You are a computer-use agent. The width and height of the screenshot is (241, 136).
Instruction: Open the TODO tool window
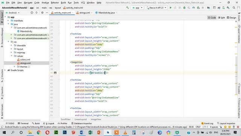pyautogui.click(x=10, y=124)
